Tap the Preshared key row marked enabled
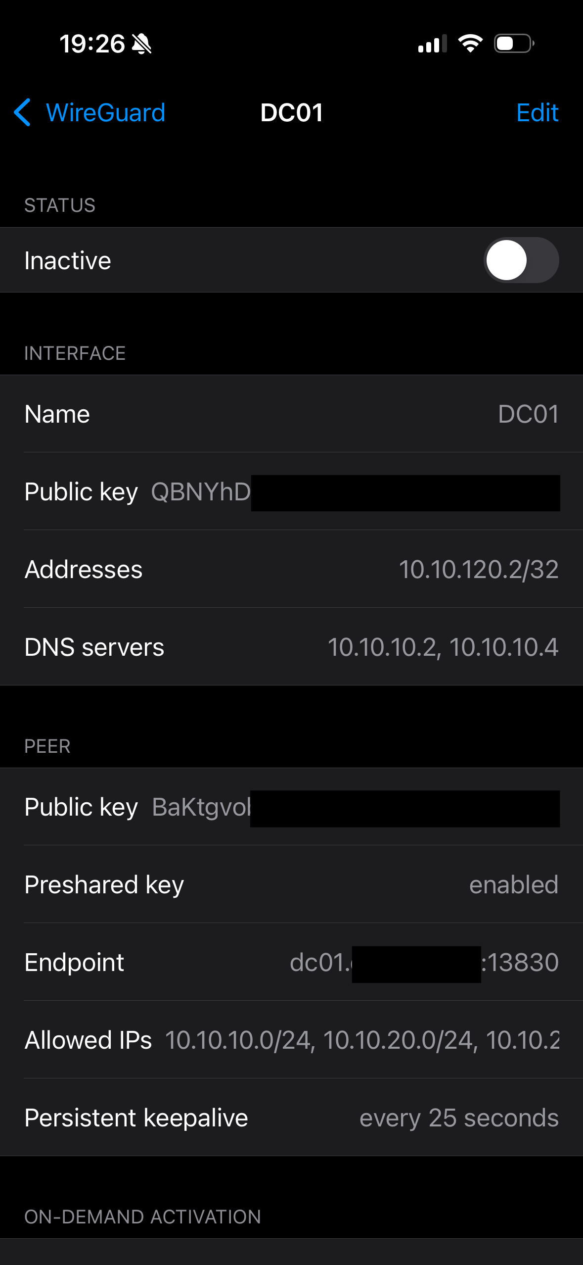Screen dimensions: 583x1265 coord(291,884)
